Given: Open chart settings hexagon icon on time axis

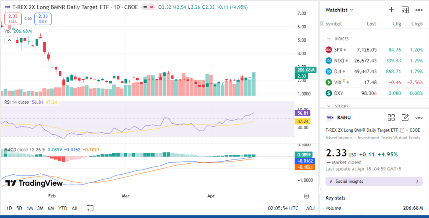Looking at the screenshot, I should (x=307, y=196).
